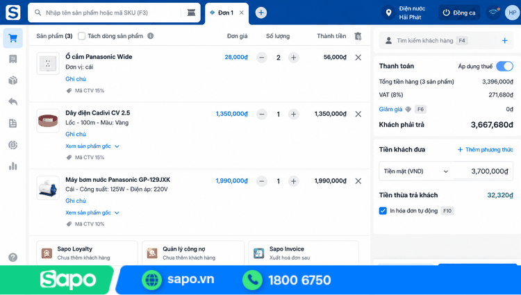Open the documents sidebar icon
The width and height of the screenshot is (521, 295).
[x=13, y=123]
